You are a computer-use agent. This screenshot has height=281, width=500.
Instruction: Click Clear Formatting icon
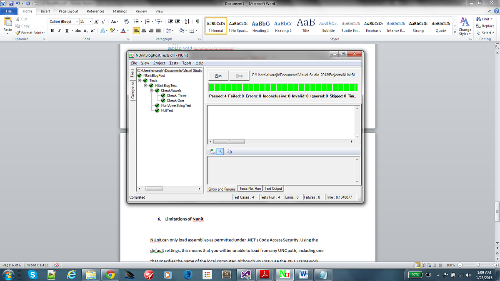126,22
